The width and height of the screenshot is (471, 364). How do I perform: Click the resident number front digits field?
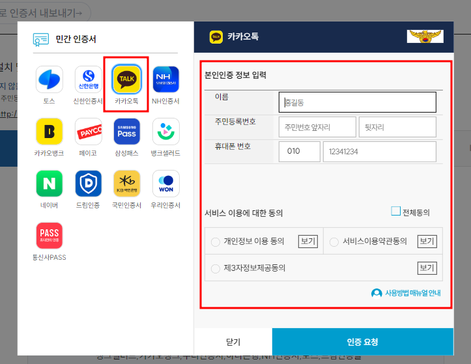tap(317, 127)
